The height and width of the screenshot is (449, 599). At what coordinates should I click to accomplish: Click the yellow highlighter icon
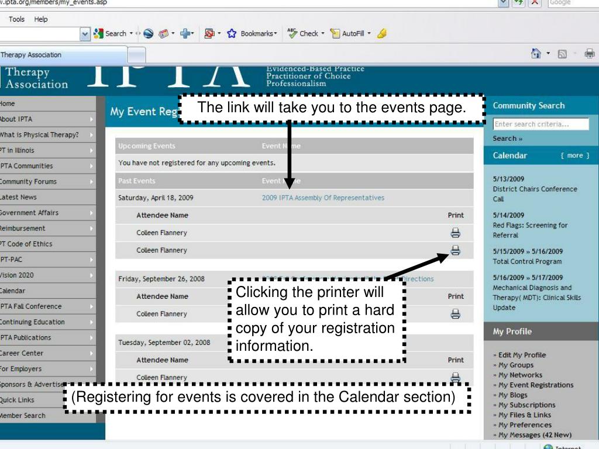[381, 33]
